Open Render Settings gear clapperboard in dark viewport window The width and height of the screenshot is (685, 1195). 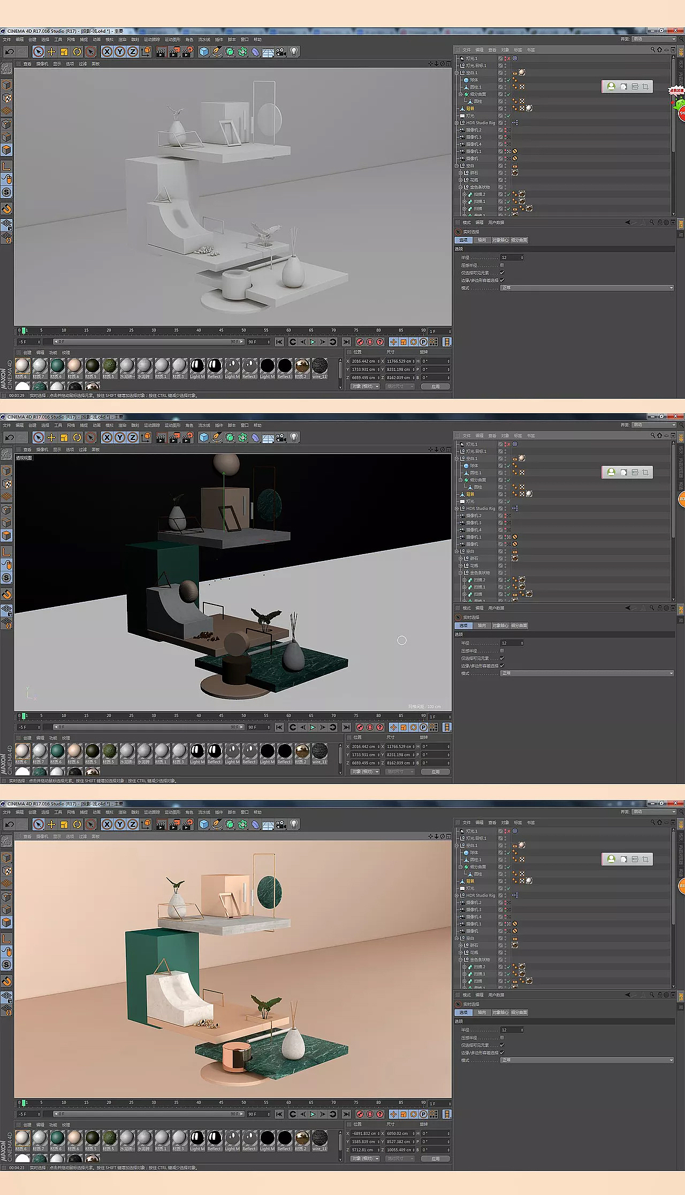pos(187,437)
